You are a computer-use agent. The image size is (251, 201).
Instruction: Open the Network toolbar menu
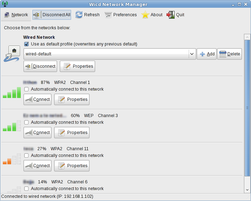(16, 15)
